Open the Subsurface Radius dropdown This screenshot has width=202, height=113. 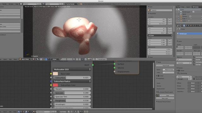click(72, 81)
